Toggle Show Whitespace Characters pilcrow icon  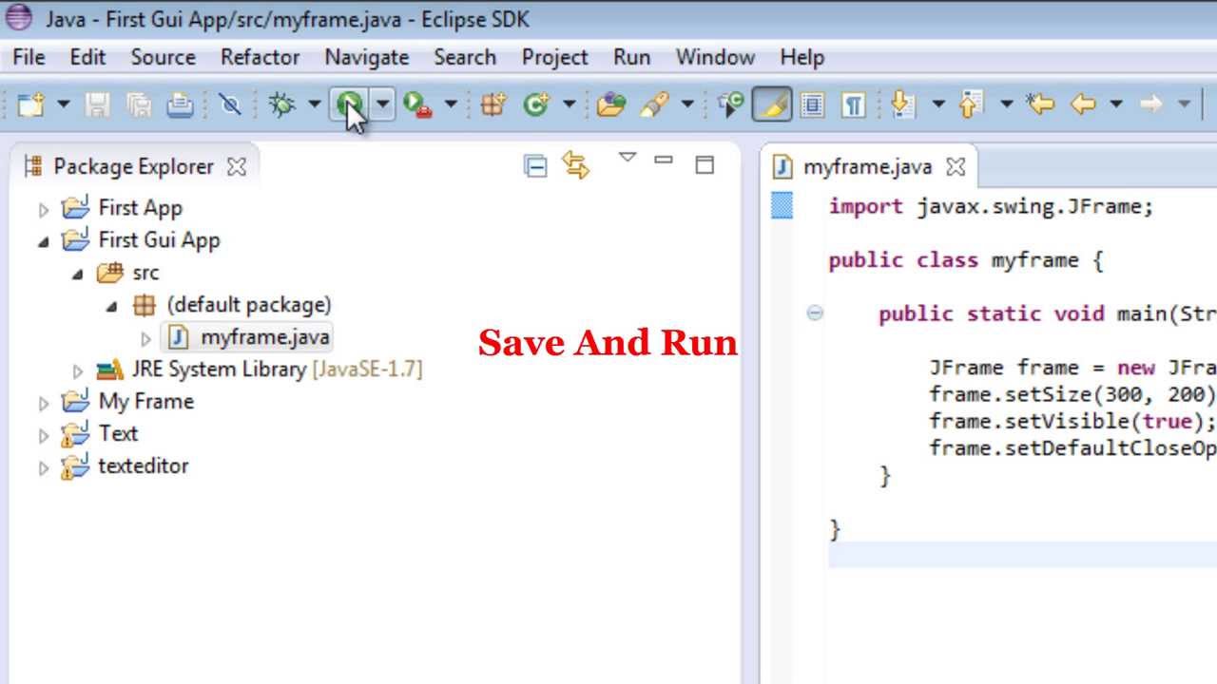pyautogui.click(x=854, y=104)
